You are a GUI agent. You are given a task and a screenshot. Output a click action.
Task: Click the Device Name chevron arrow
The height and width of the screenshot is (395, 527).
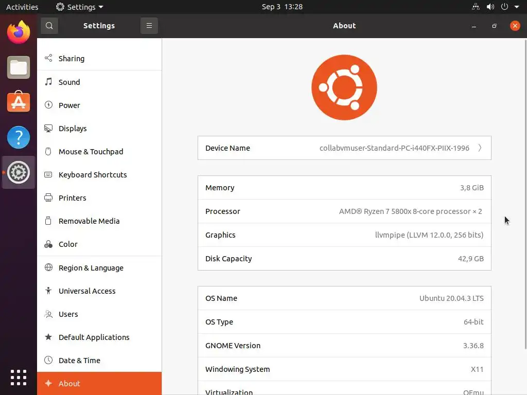click(x=480, y=148)
